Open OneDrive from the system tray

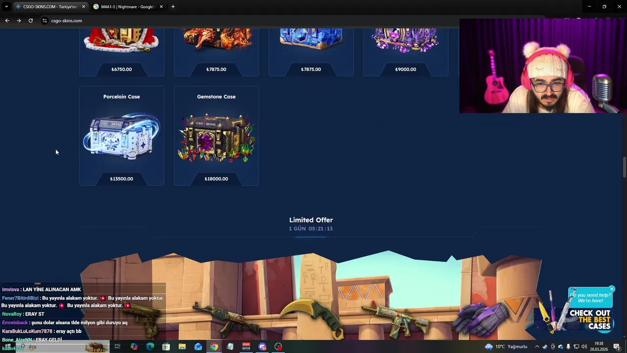pos(561,347)
